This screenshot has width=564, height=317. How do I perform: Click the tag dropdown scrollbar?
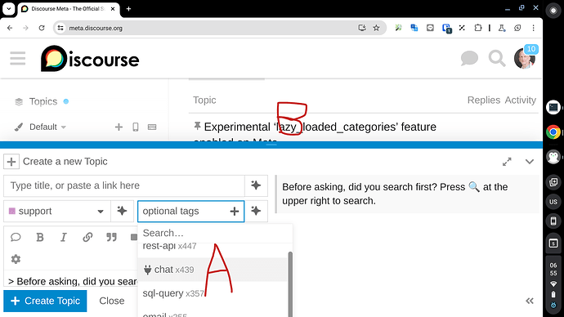[290, 284]
